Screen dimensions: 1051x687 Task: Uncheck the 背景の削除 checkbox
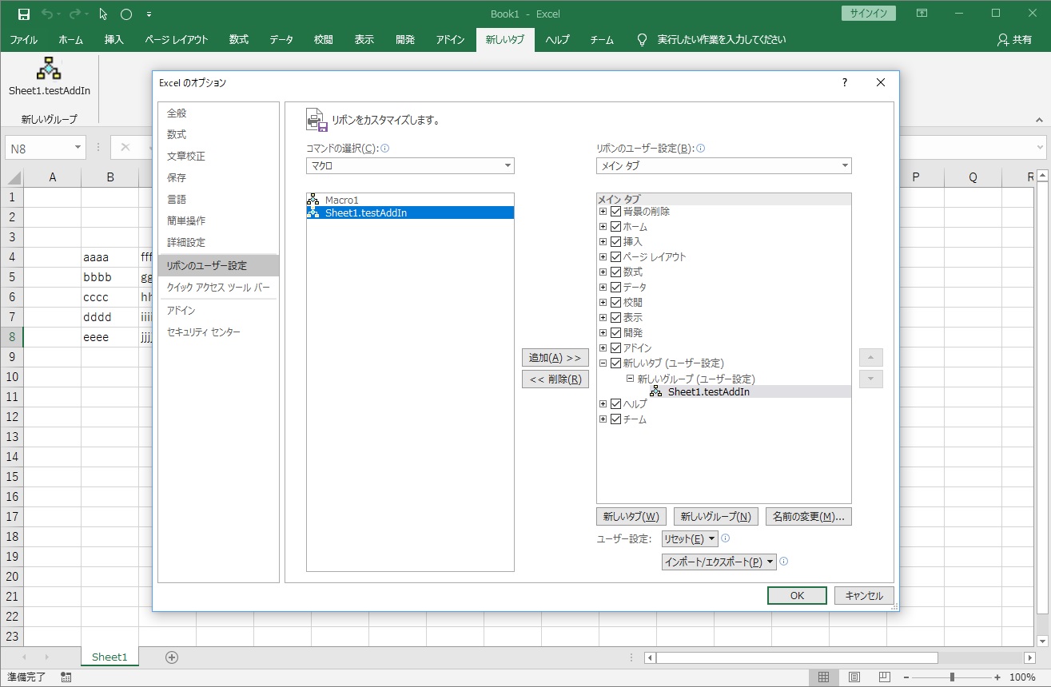click(x=615, y=212)
